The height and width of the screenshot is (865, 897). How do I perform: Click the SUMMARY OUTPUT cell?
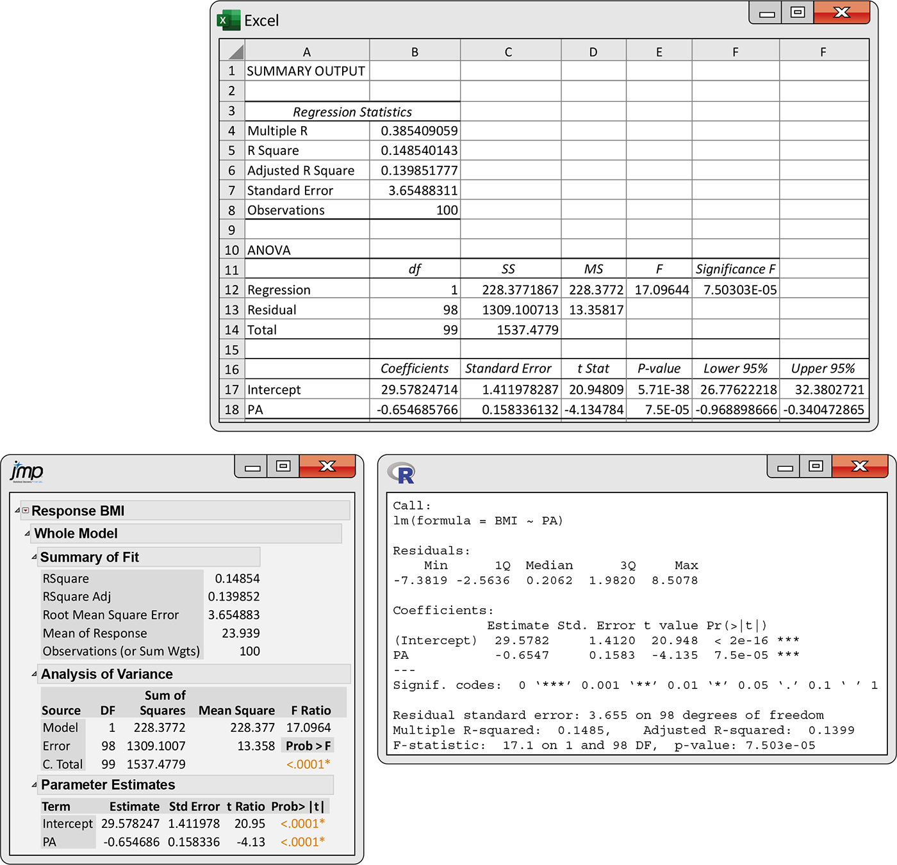307,71
